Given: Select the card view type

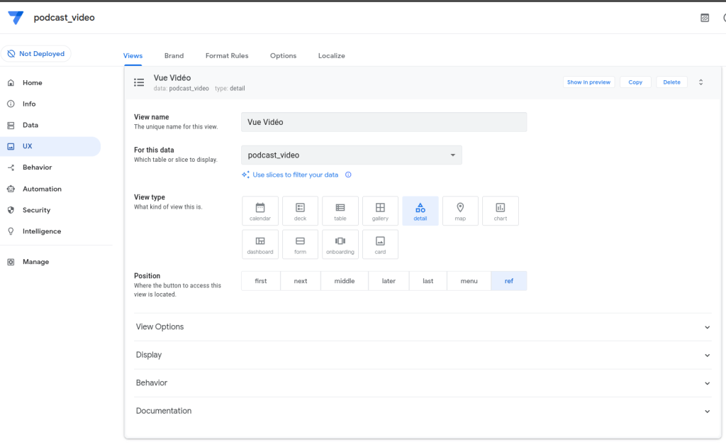Looking at the screenshot, I should (380, 245).
